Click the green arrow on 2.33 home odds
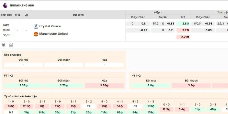The height and width of the screenshot is (114, 228). pyautogui.click(x=27, y=85)
